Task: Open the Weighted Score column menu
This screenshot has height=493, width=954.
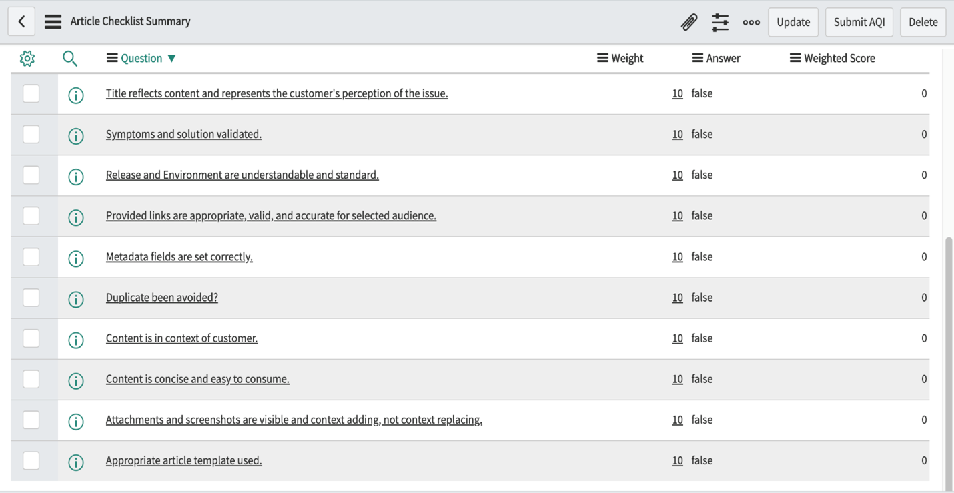Action: [x=795, y=59]
